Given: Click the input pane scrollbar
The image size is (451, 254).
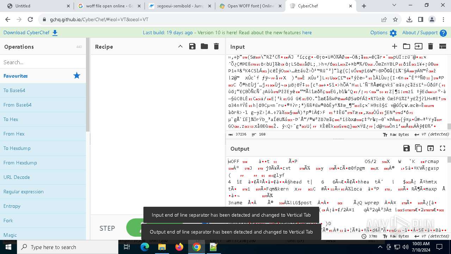Looking at the screenshot, I should point(449,126).
